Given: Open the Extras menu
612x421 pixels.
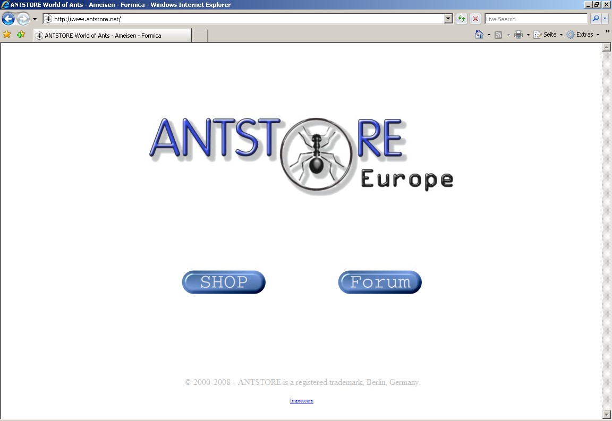Looking at the screenshot, I should (x=584, y=35).
